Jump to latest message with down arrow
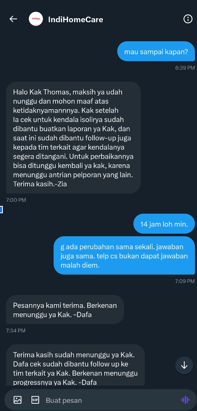Image resolution: width=197 pixels, height=411 pixels. click(x=184, y=365)
